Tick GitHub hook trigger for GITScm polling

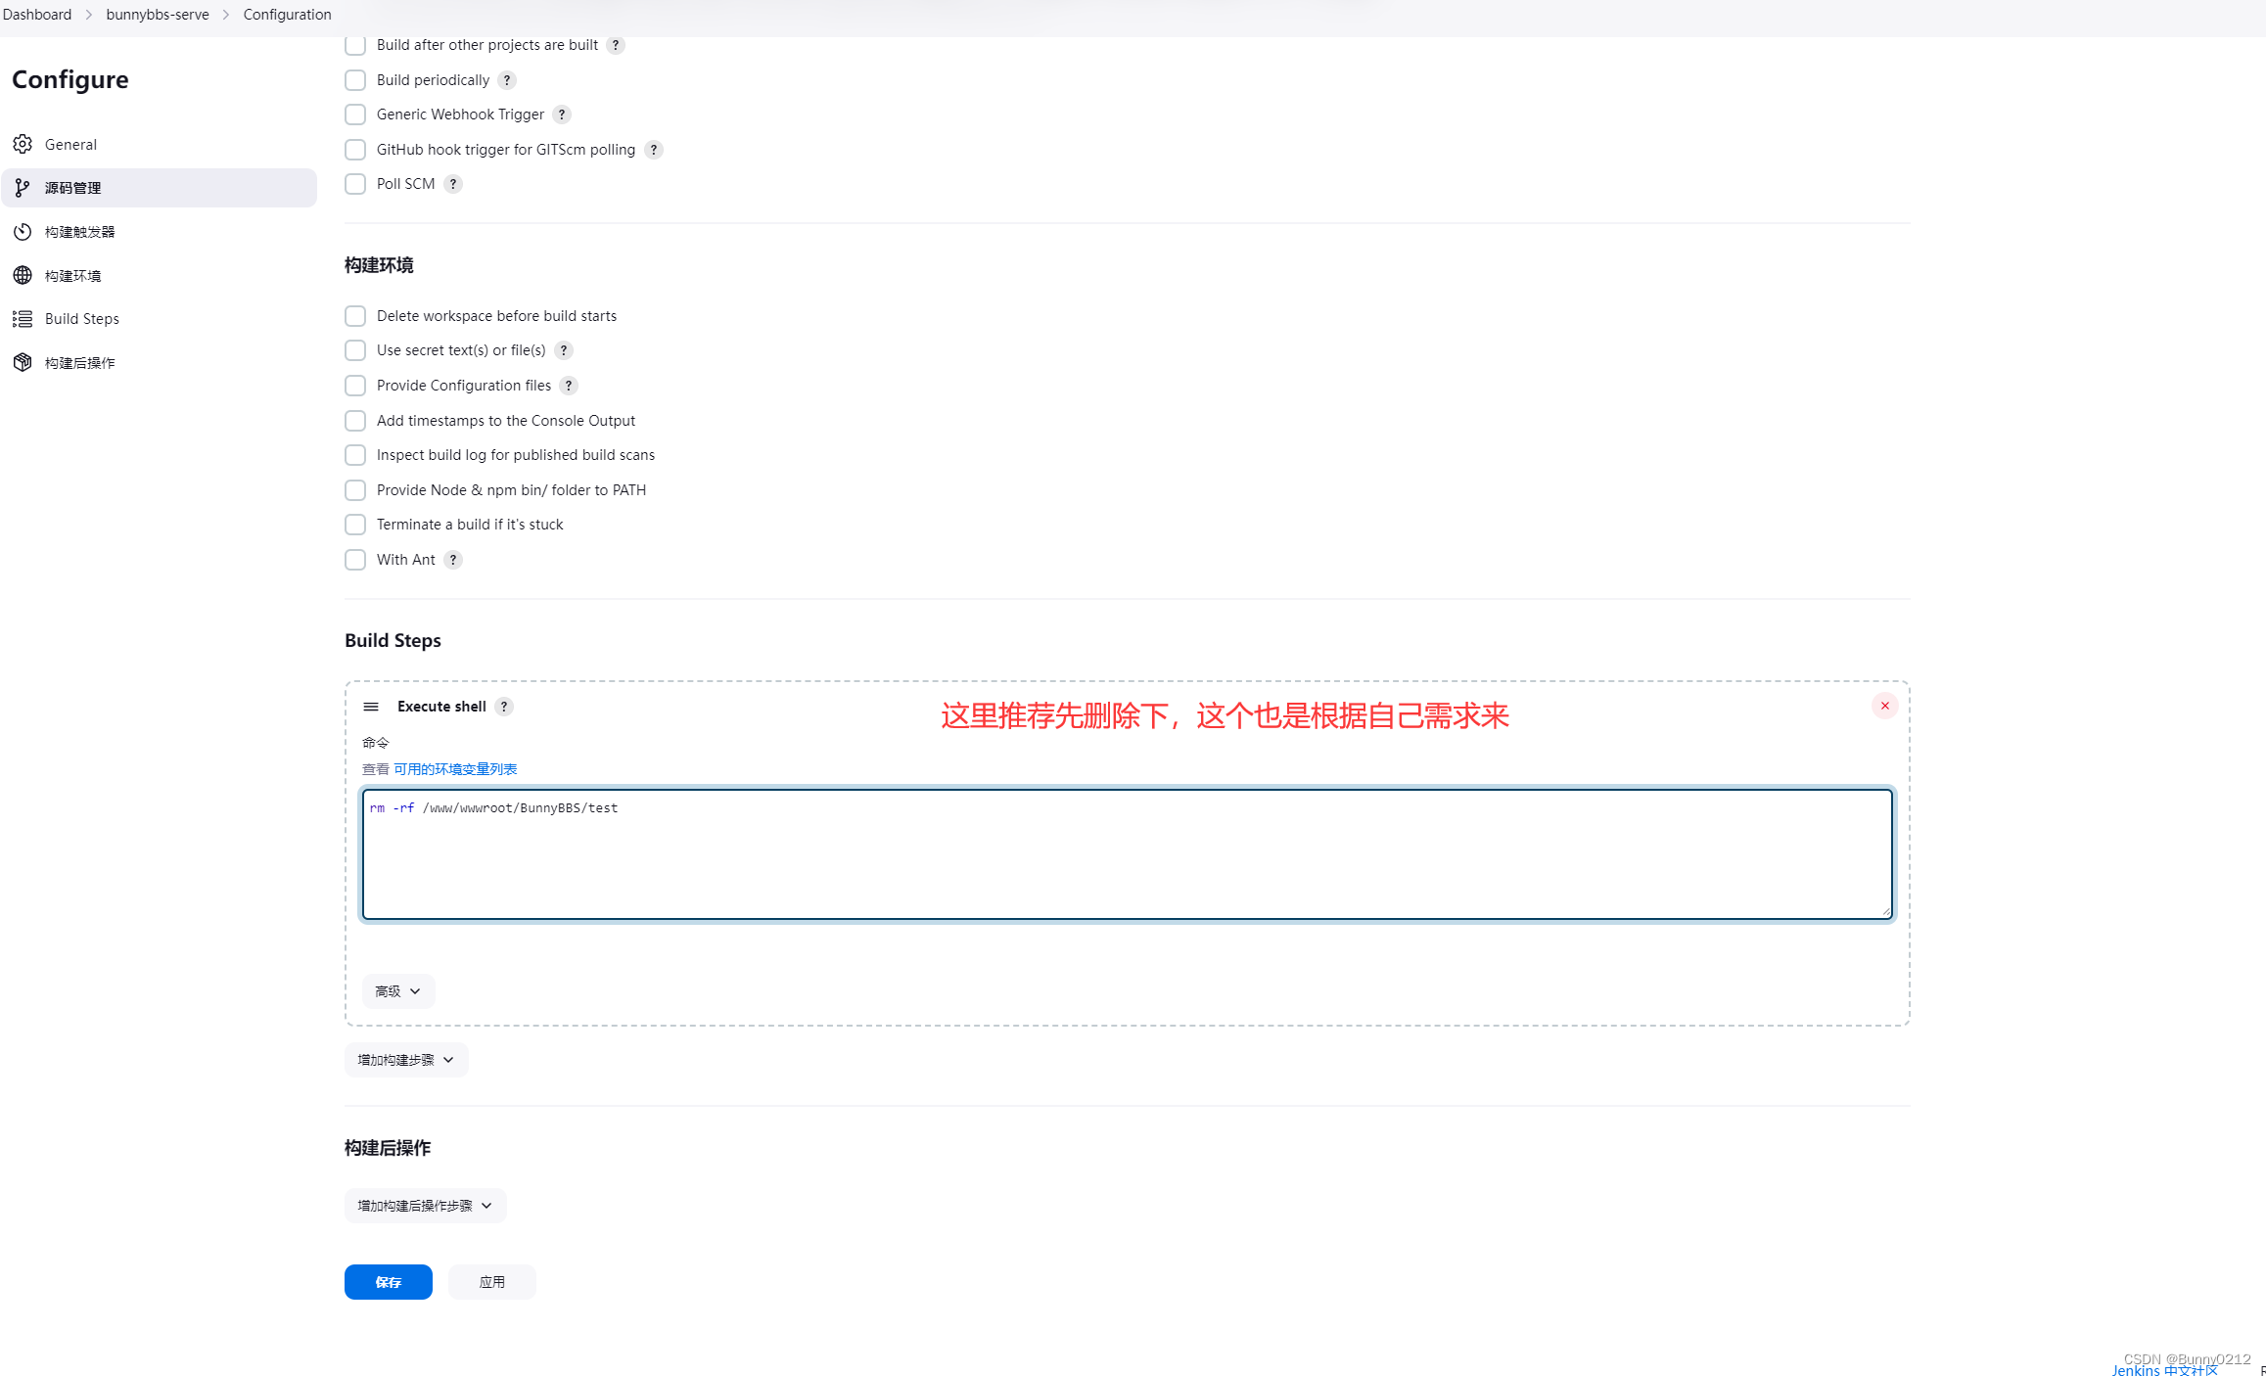355,150
